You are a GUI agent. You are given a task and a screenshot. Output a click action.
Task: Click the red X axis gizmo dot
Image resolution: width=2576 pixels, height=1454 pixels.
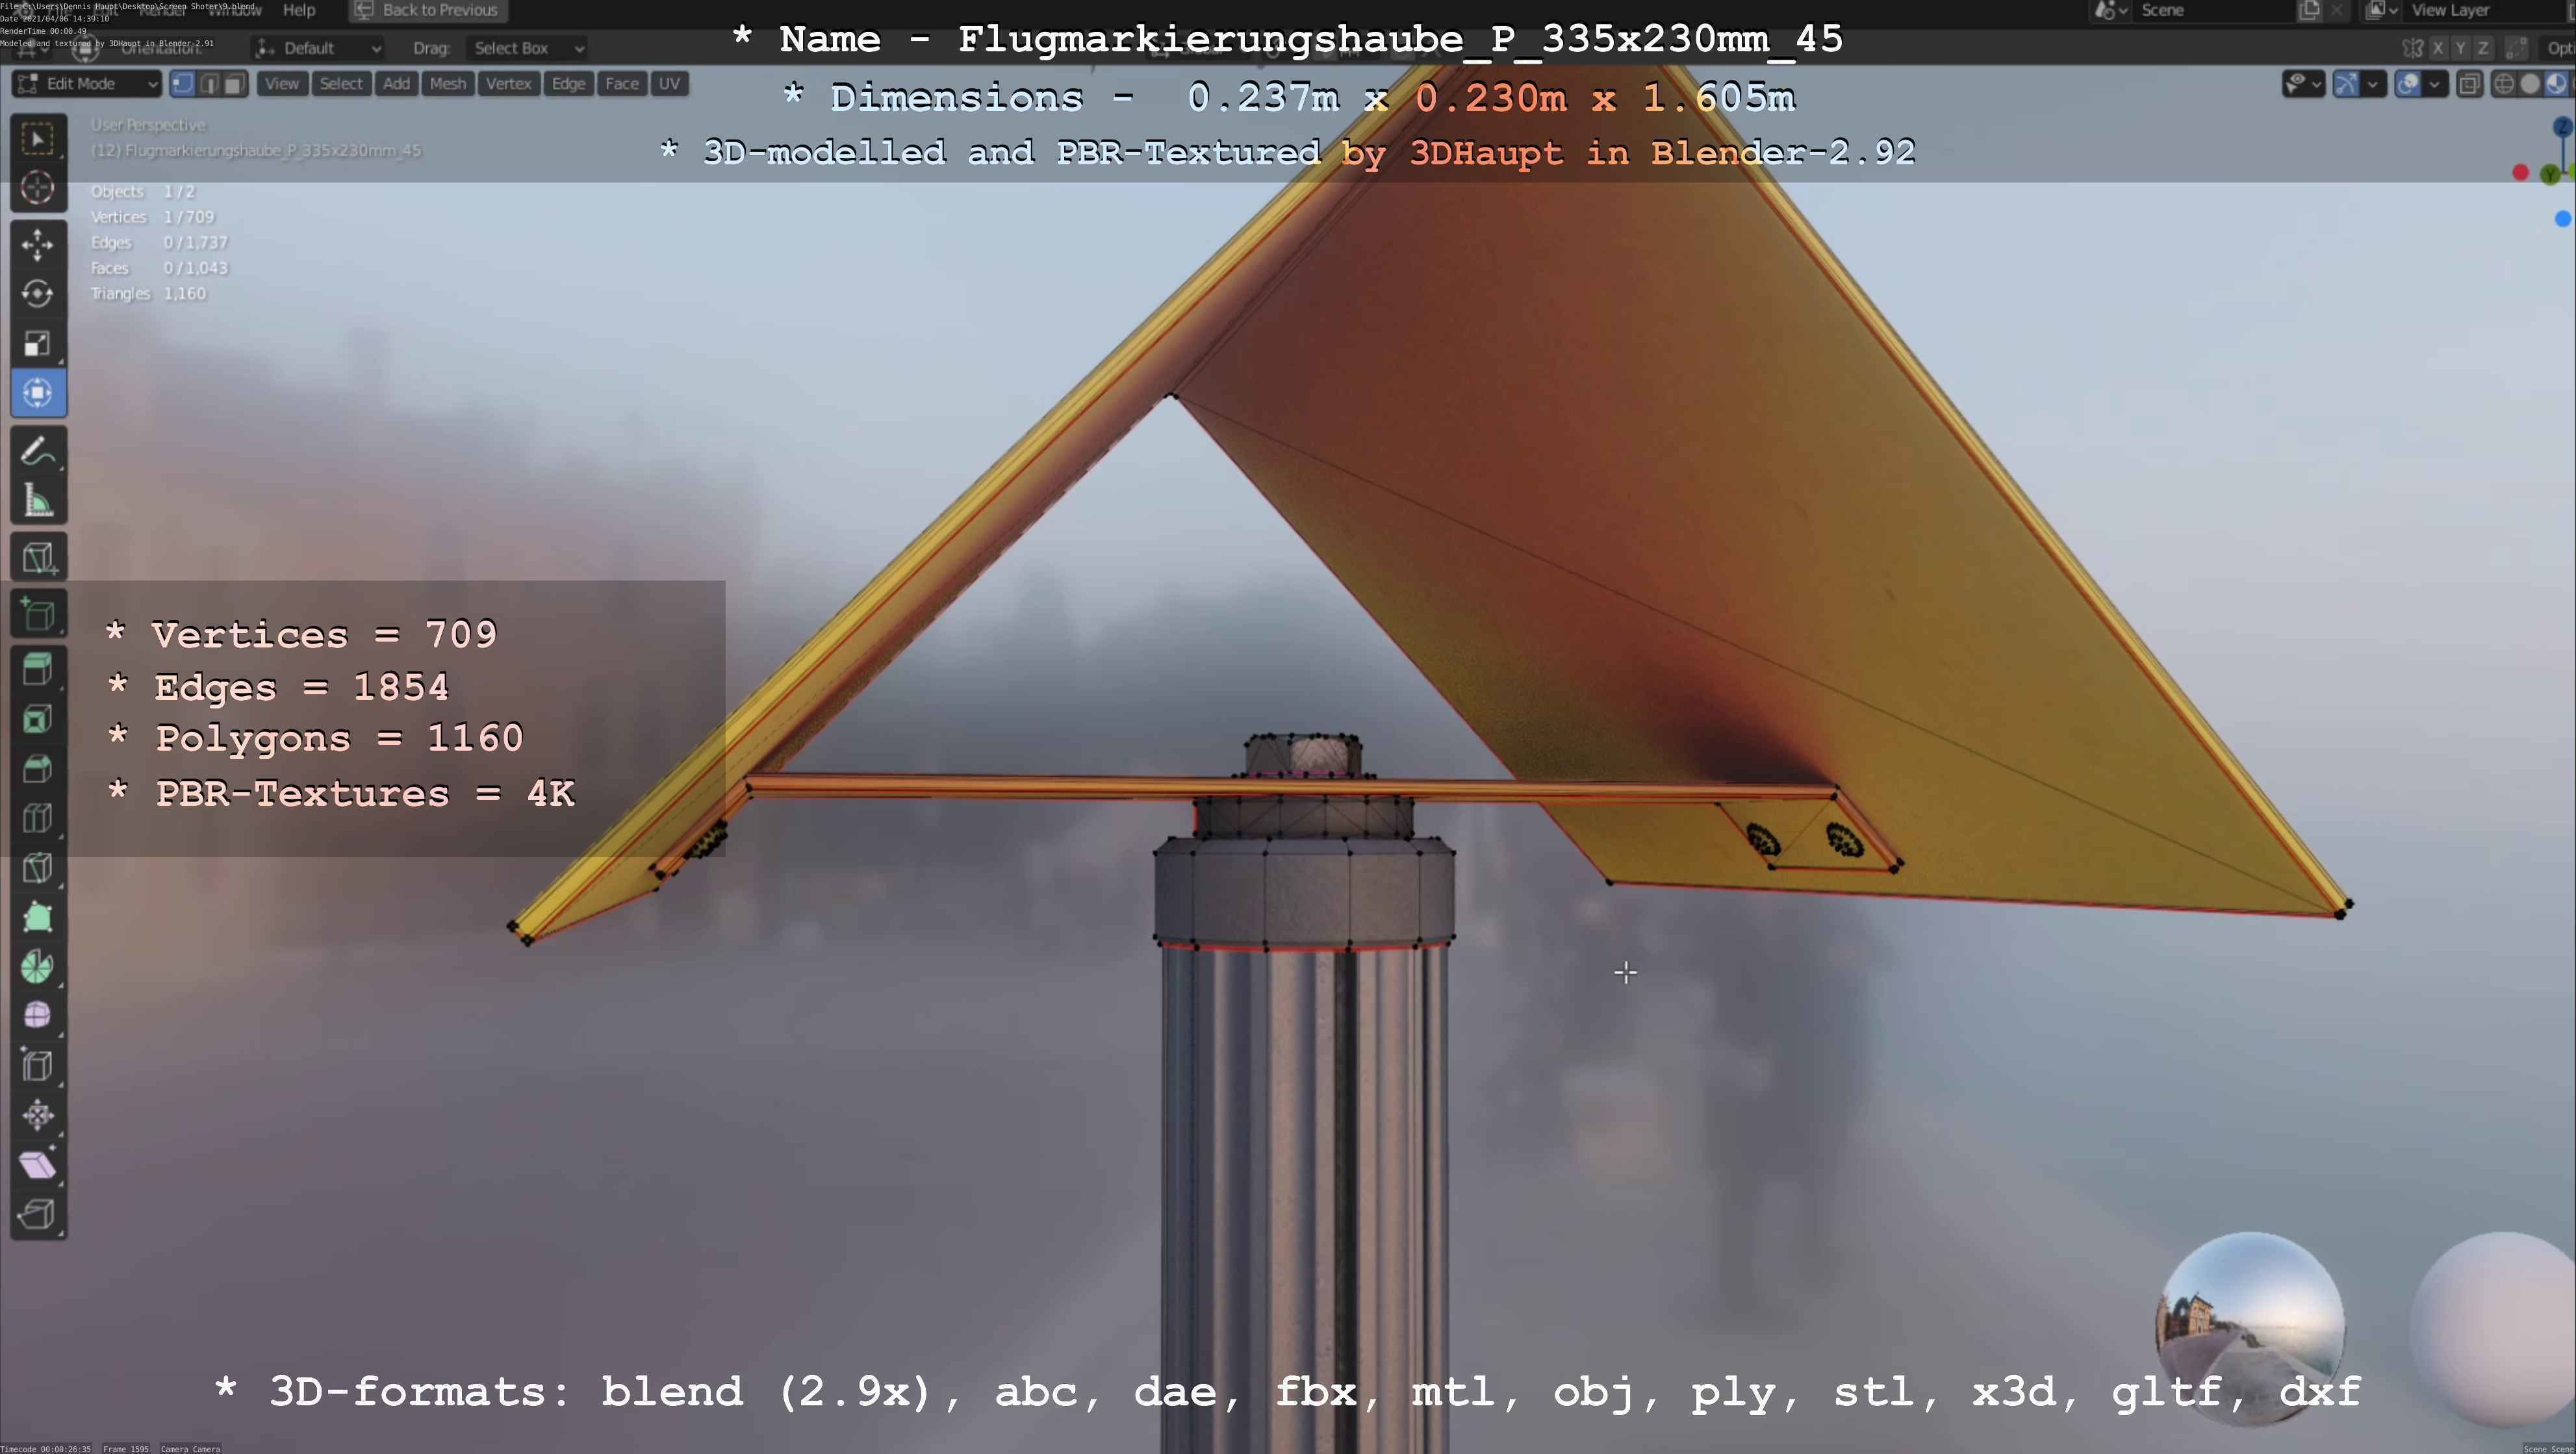[x=2521, y=173]
